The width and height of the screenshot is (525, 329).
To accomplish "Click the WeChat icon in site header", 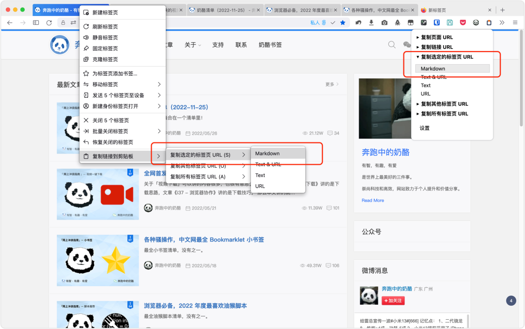I will coord(407,45).
